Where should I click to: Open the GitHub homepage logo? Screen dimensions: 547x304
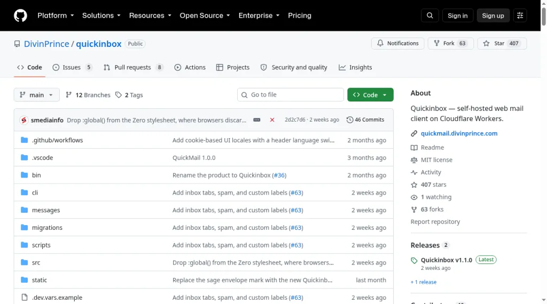pos(20,15)
